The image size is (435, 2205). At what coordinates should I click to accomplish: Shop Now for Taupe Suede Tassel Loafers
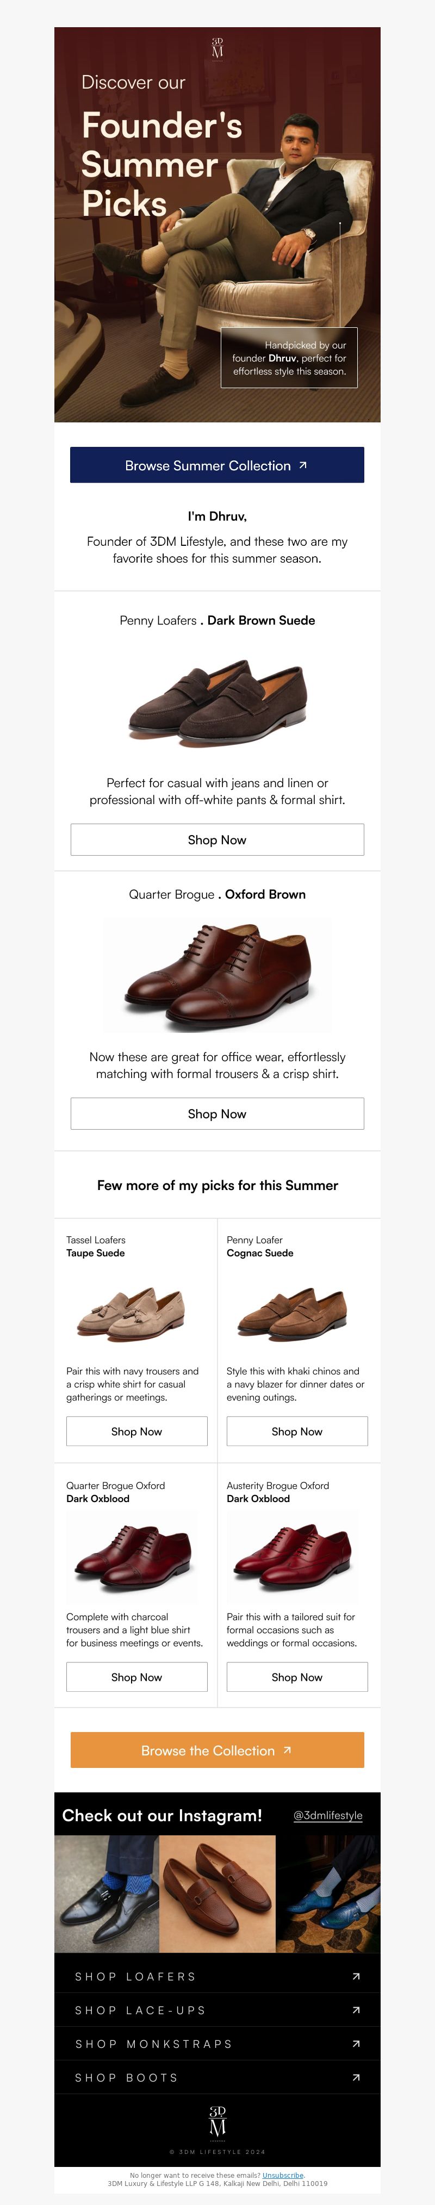tap(137, 1431)
